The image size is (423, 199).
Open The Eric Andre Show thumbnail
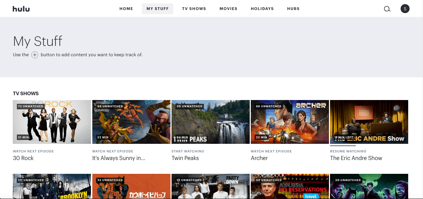pyautogui.click(x=369, y=122)
